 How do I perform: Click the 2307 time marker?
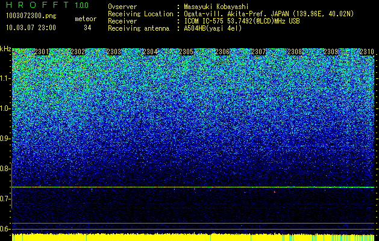pyautogui.click(x=258, y=52)
